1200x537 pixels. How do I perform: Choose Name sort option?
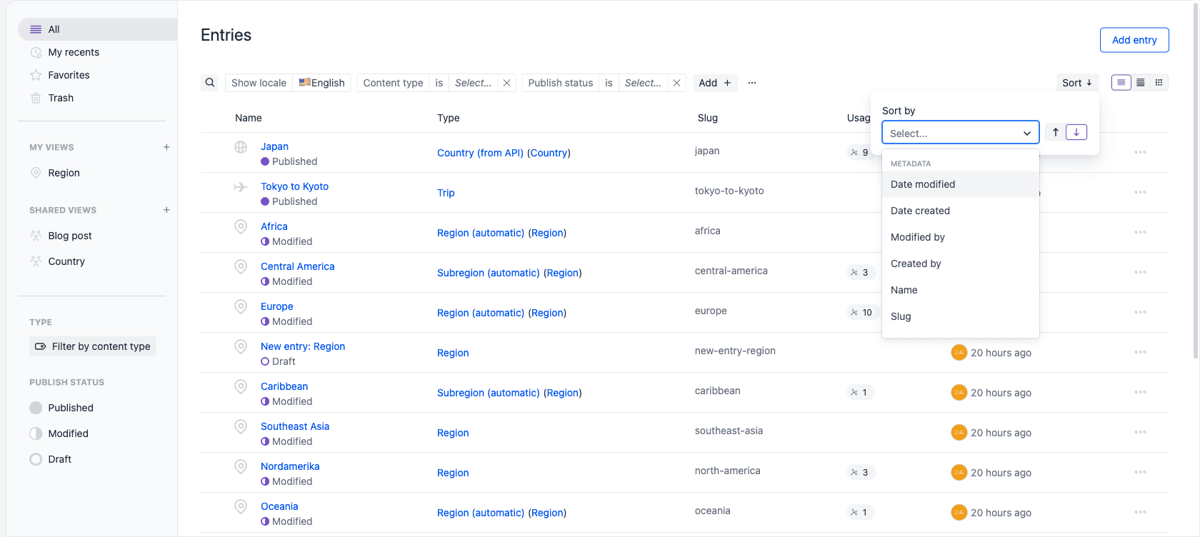pyautogui.click(x=960, y=290)
